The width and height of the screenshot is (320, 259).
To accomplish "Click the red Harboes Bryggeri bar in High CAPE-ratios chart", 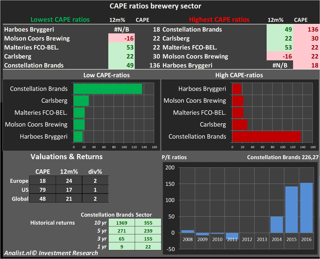I will coord(237,89).
